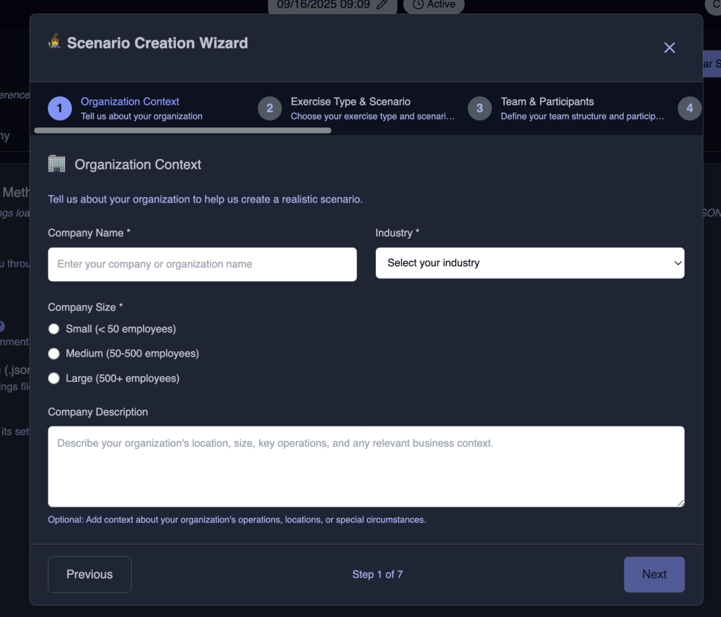Go to the Organization Context step label
This screenshot has height=617, width=721.
point(130,101)
